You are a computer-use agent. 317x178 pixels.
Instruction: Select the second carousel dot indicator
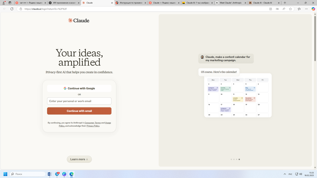[234, 159]
